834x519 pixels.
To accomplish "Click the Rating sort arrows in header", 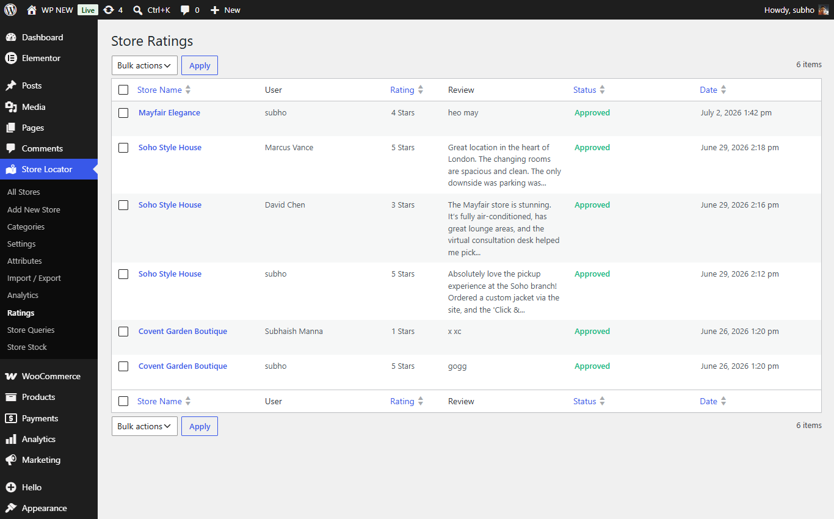I will [421, 90].
